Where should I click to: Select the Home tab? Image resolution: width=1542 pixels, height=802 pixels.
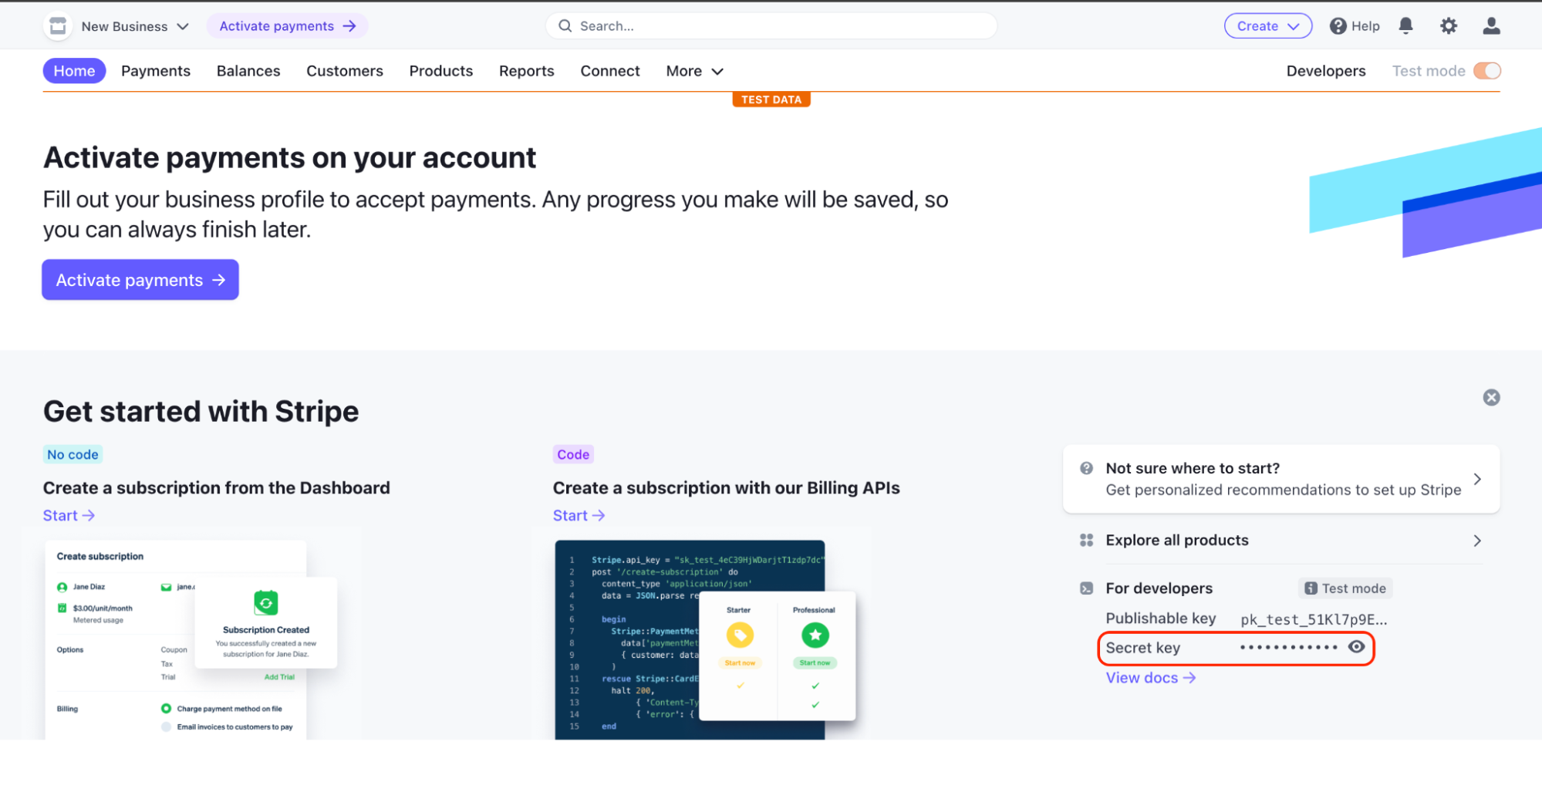(x=74, y=71)
